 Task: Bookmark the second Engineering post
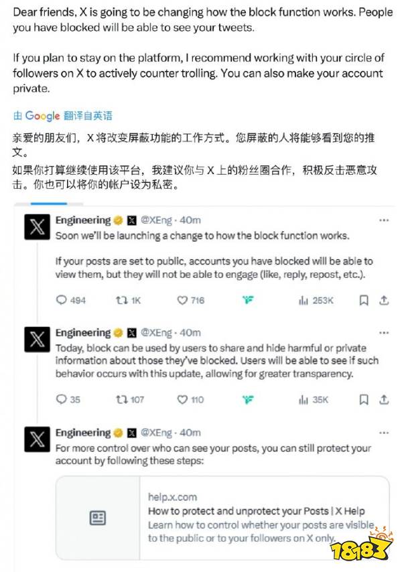pos(364,399)
